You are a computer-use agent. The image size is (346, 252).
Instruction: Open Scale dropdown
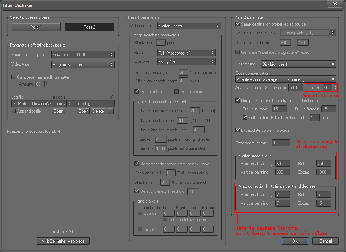[x=186, y=53]
